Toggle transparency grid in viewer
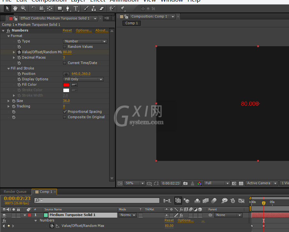The width and height of the screenshot is (289, 232). [241, 183]
